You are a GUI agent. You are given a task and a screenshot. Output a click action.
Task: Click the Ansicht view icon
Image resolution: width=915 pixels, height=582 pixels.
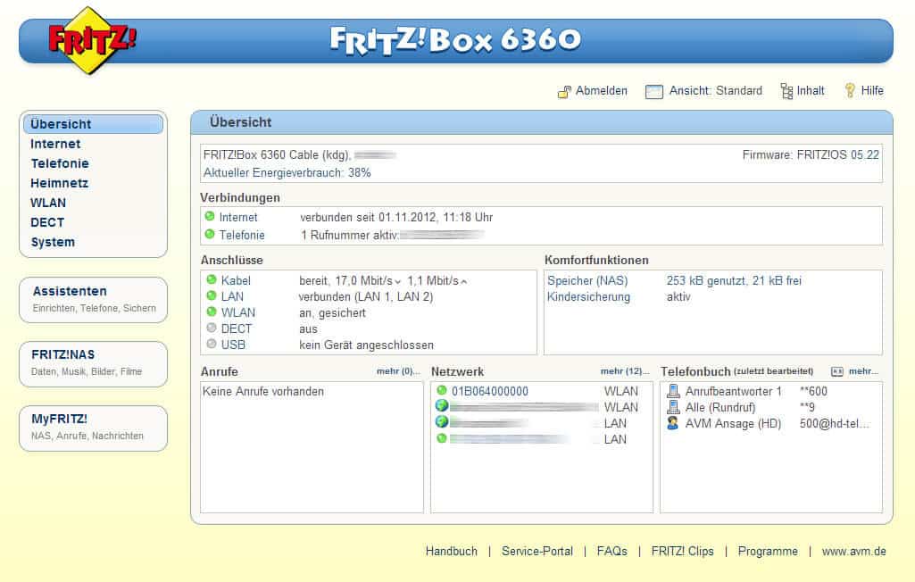[x=654, y=92]
